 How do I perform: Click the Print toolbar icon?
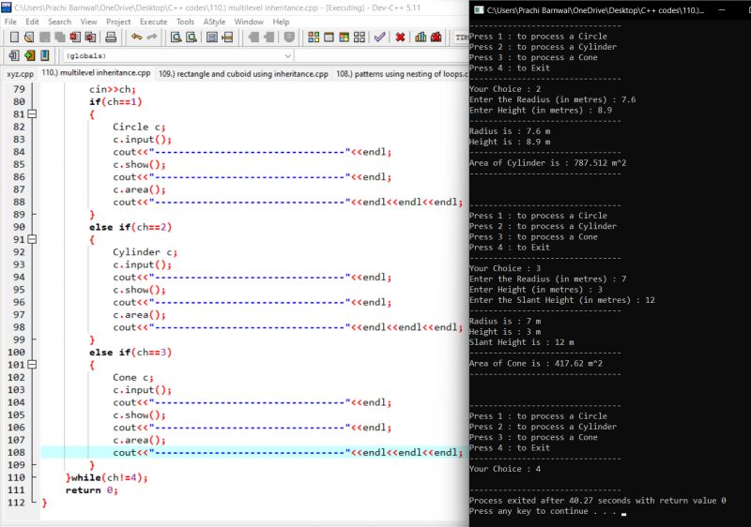coord(111,38)
